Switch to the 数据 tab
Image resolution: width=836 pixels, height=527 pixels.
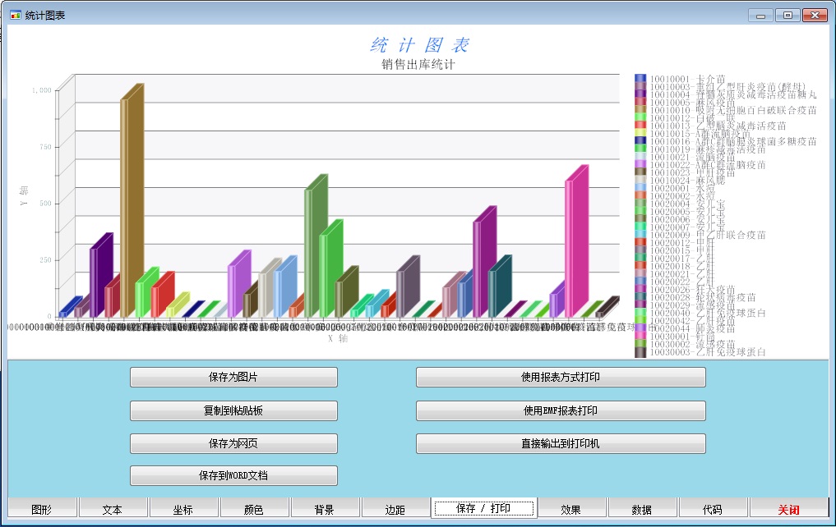[x=642, y=509]
